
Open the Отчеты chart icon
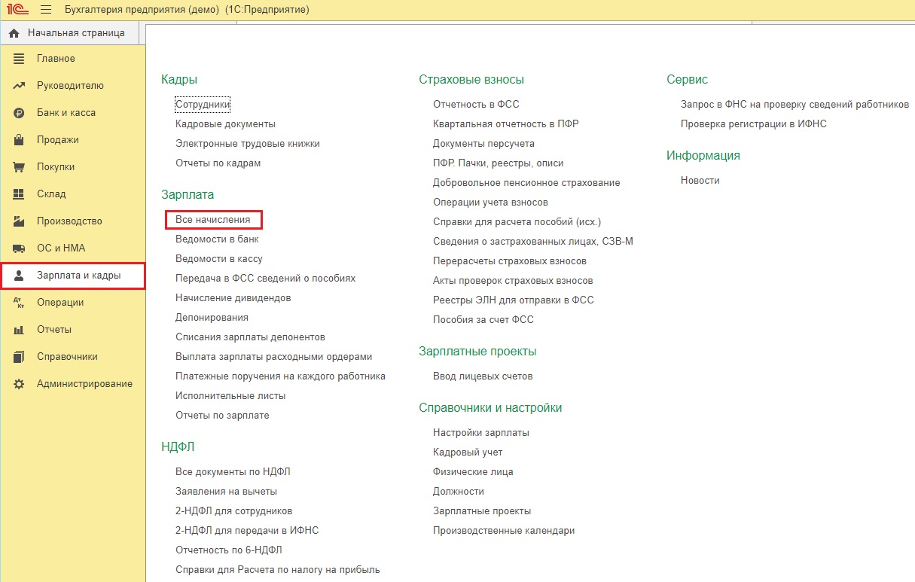tap(18, 329)
